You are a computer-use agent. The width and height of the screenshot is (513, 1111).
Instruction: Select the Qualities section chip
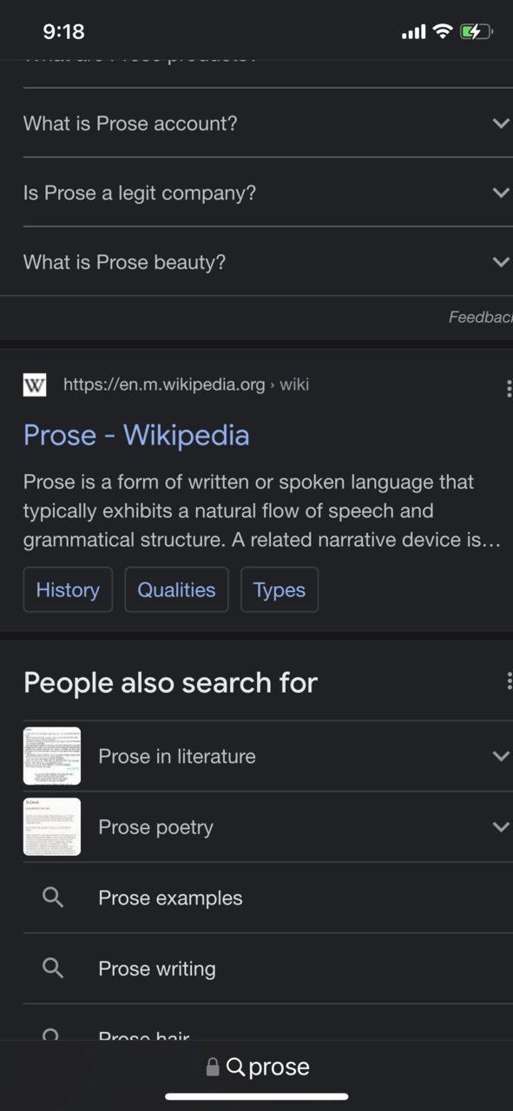(176, 589)
